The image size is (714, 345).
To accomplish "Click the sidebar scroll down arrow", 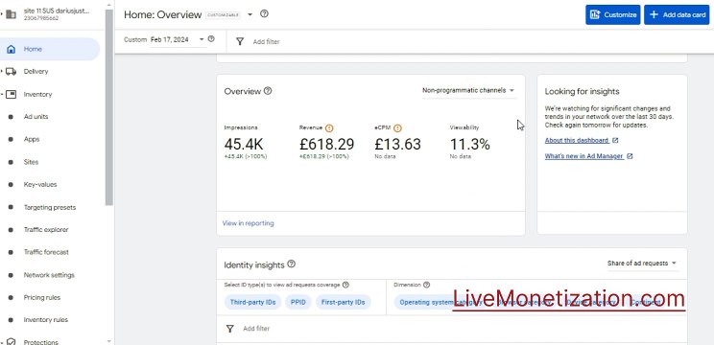I will [x=108, y=341].
